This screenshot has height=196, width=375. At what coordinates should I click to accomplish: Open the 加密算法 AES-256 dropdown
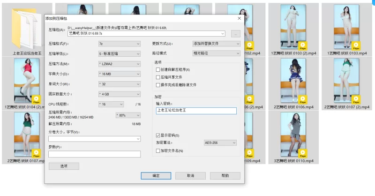pos(220,143)
